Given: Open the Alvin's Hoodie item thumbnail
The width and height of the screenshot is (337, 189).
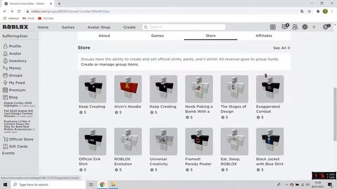Looking at the screenshot, I should click(x=128, y=89).
